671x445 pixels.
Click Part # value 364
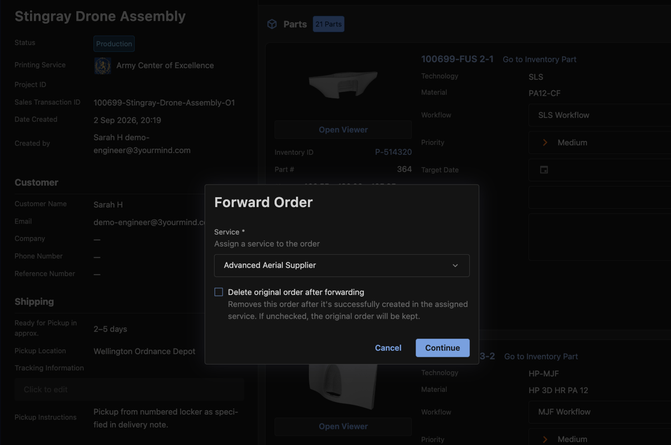(404, 169)
